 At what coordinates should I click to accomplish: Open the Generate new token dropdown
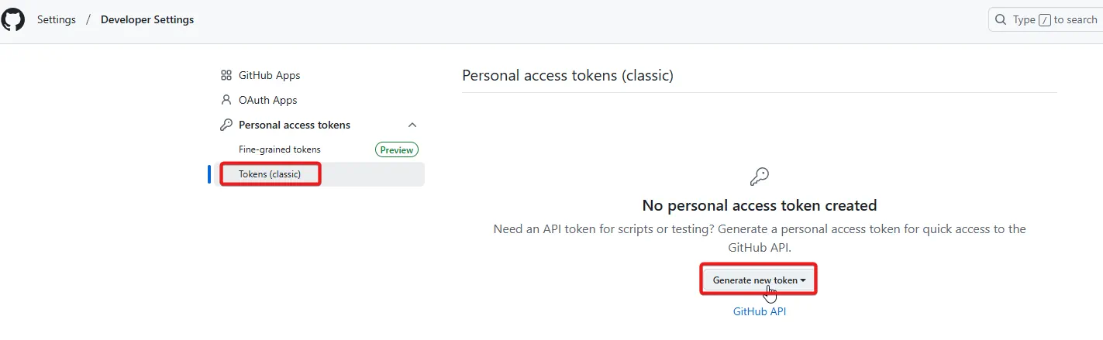760,280
